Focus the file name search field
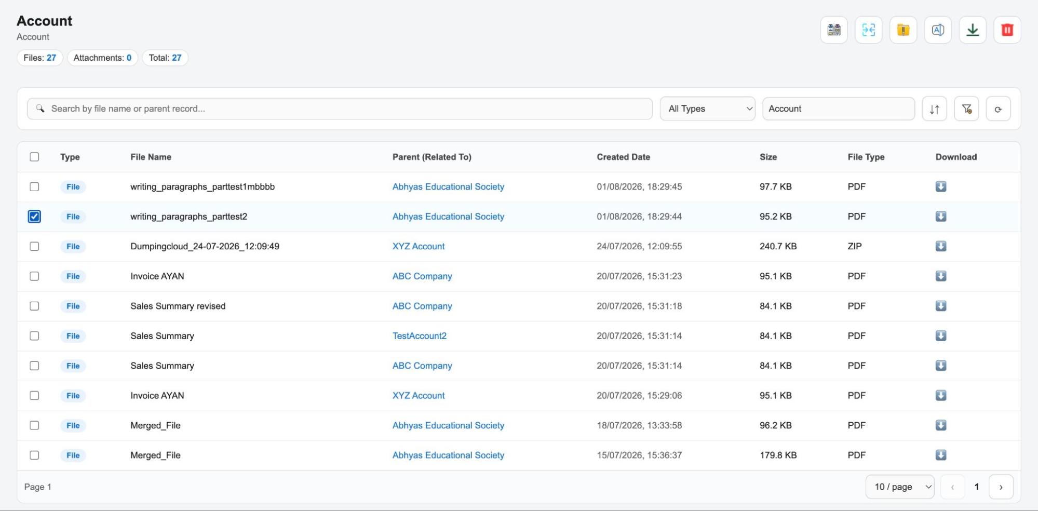Image resolution: width=1038 pixels, height=511 pixels. click(340, 109)
